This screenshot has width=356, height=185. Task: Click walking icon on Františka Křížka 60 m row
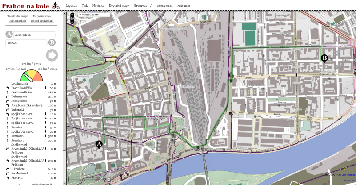pos(46,88)
